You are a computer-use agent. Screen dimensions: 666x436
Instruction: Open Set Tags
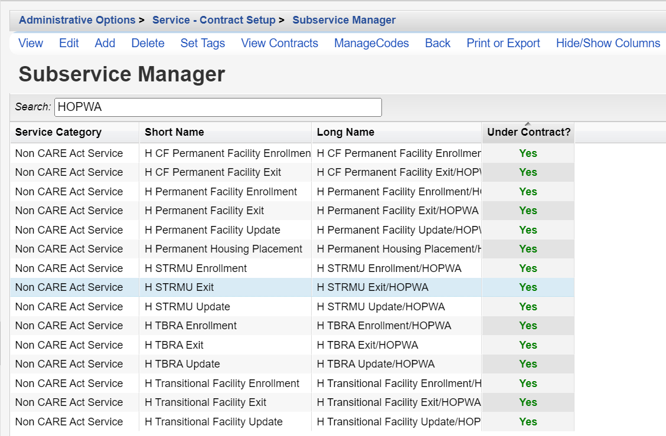(x=203, y=43)
